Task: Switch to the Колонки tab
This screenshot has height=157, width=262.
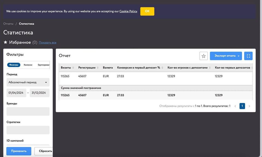Action: [x=28, y=65]
